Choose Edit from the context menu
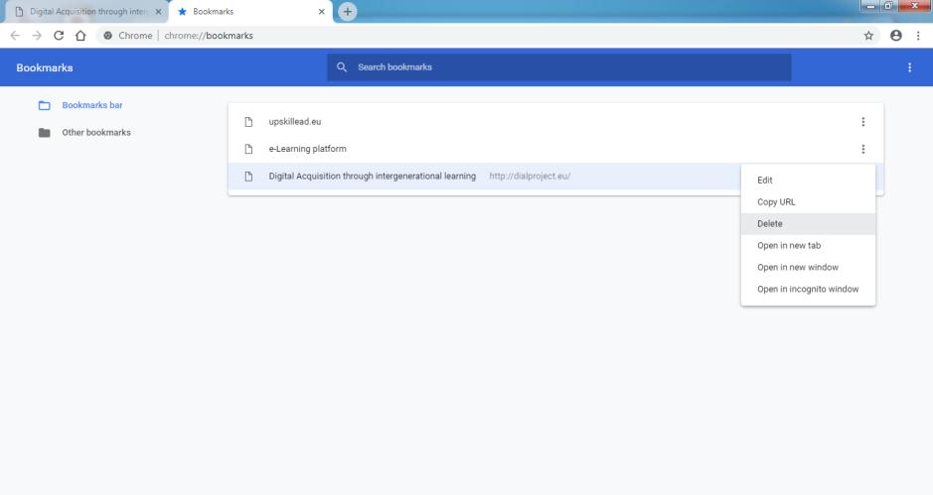 point(808,181)
